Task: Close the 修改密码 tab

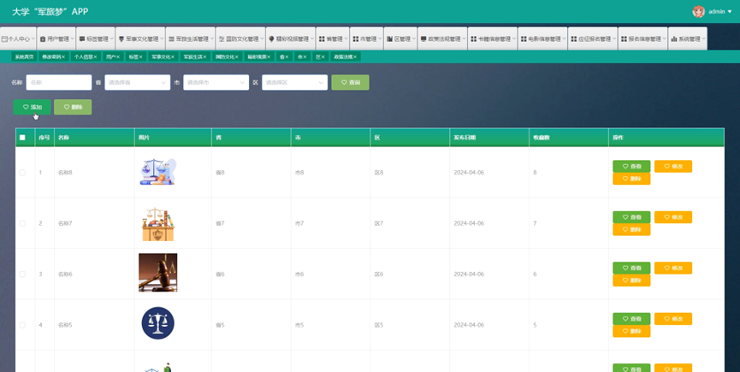Action: point(63,56)
